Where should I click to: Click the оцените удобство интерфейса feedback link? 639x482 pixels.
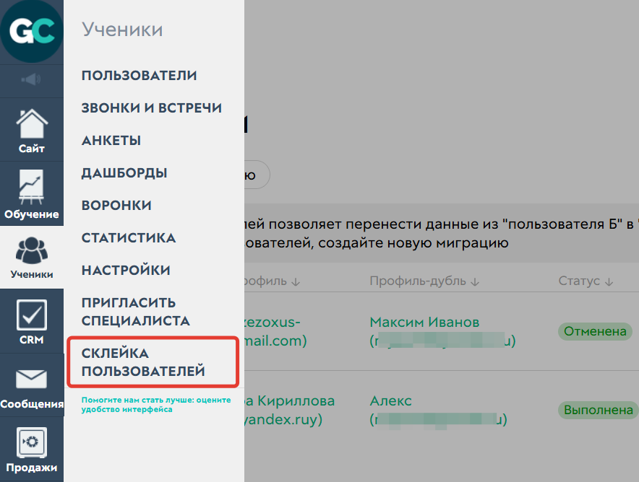153,404
